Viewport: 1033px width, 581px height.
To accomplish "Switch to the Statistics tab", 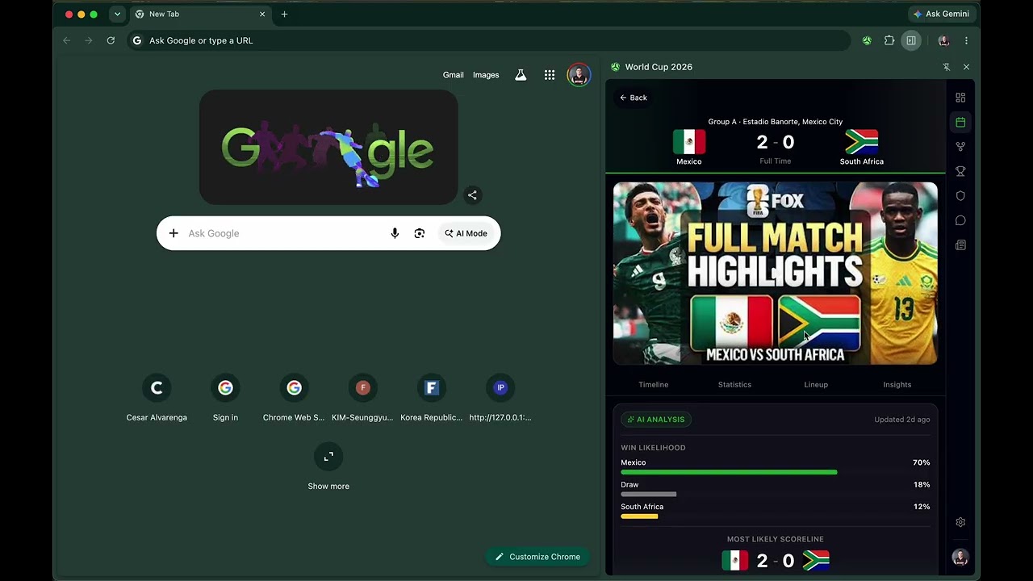I will 734,385.
